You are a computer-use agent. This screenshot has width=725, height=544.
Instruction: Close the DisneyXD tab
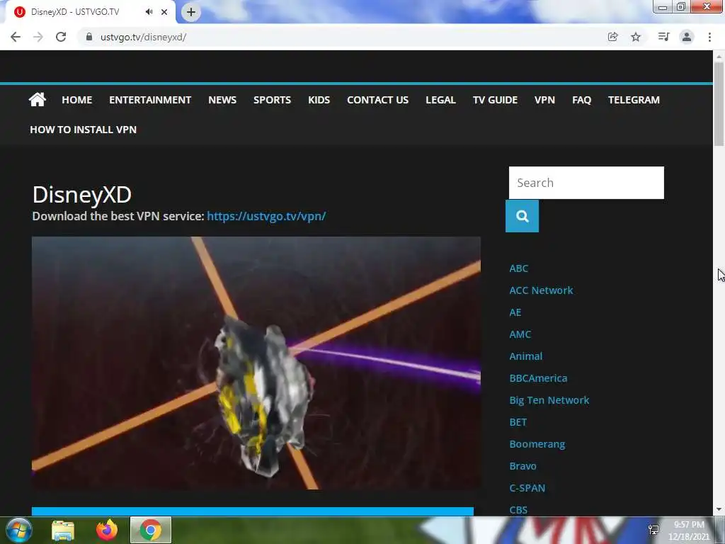[164, 12]
